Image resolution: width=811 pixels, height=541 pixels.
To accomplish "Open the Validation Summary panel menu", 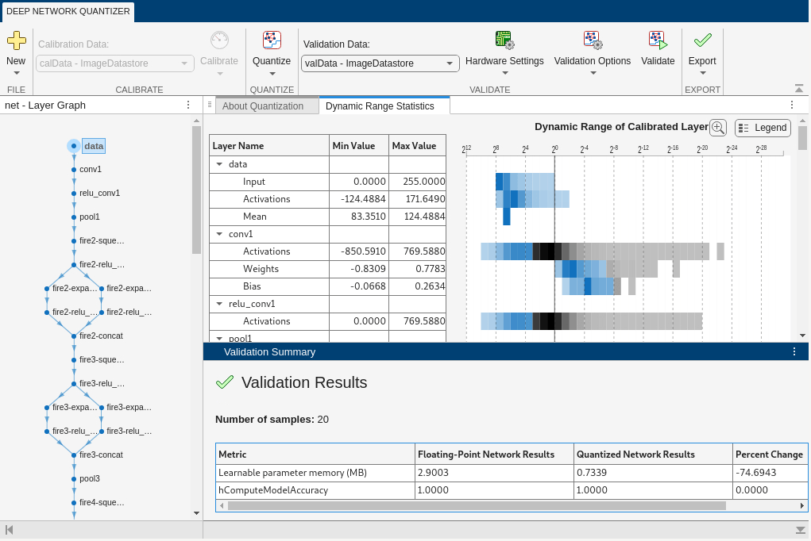I will pos(794,351).
